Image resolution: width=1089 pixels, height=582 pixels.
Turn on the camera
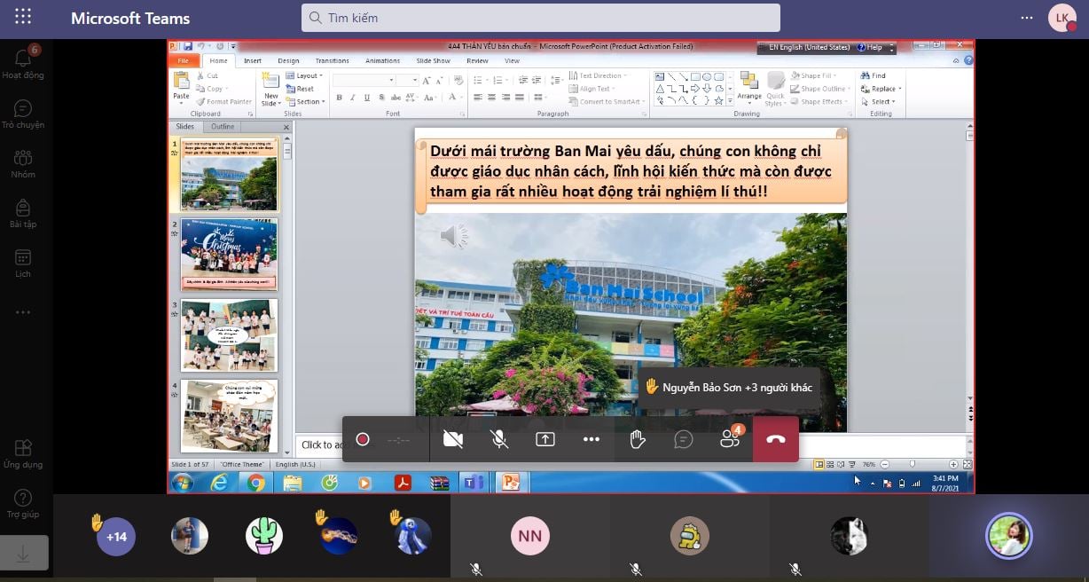[x=453, y=439]
